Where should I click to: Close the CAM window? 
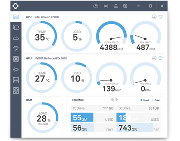162,6
